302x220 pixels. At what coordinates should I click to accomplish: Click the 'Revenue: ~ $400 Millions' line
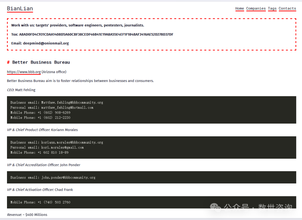(27, 215)
